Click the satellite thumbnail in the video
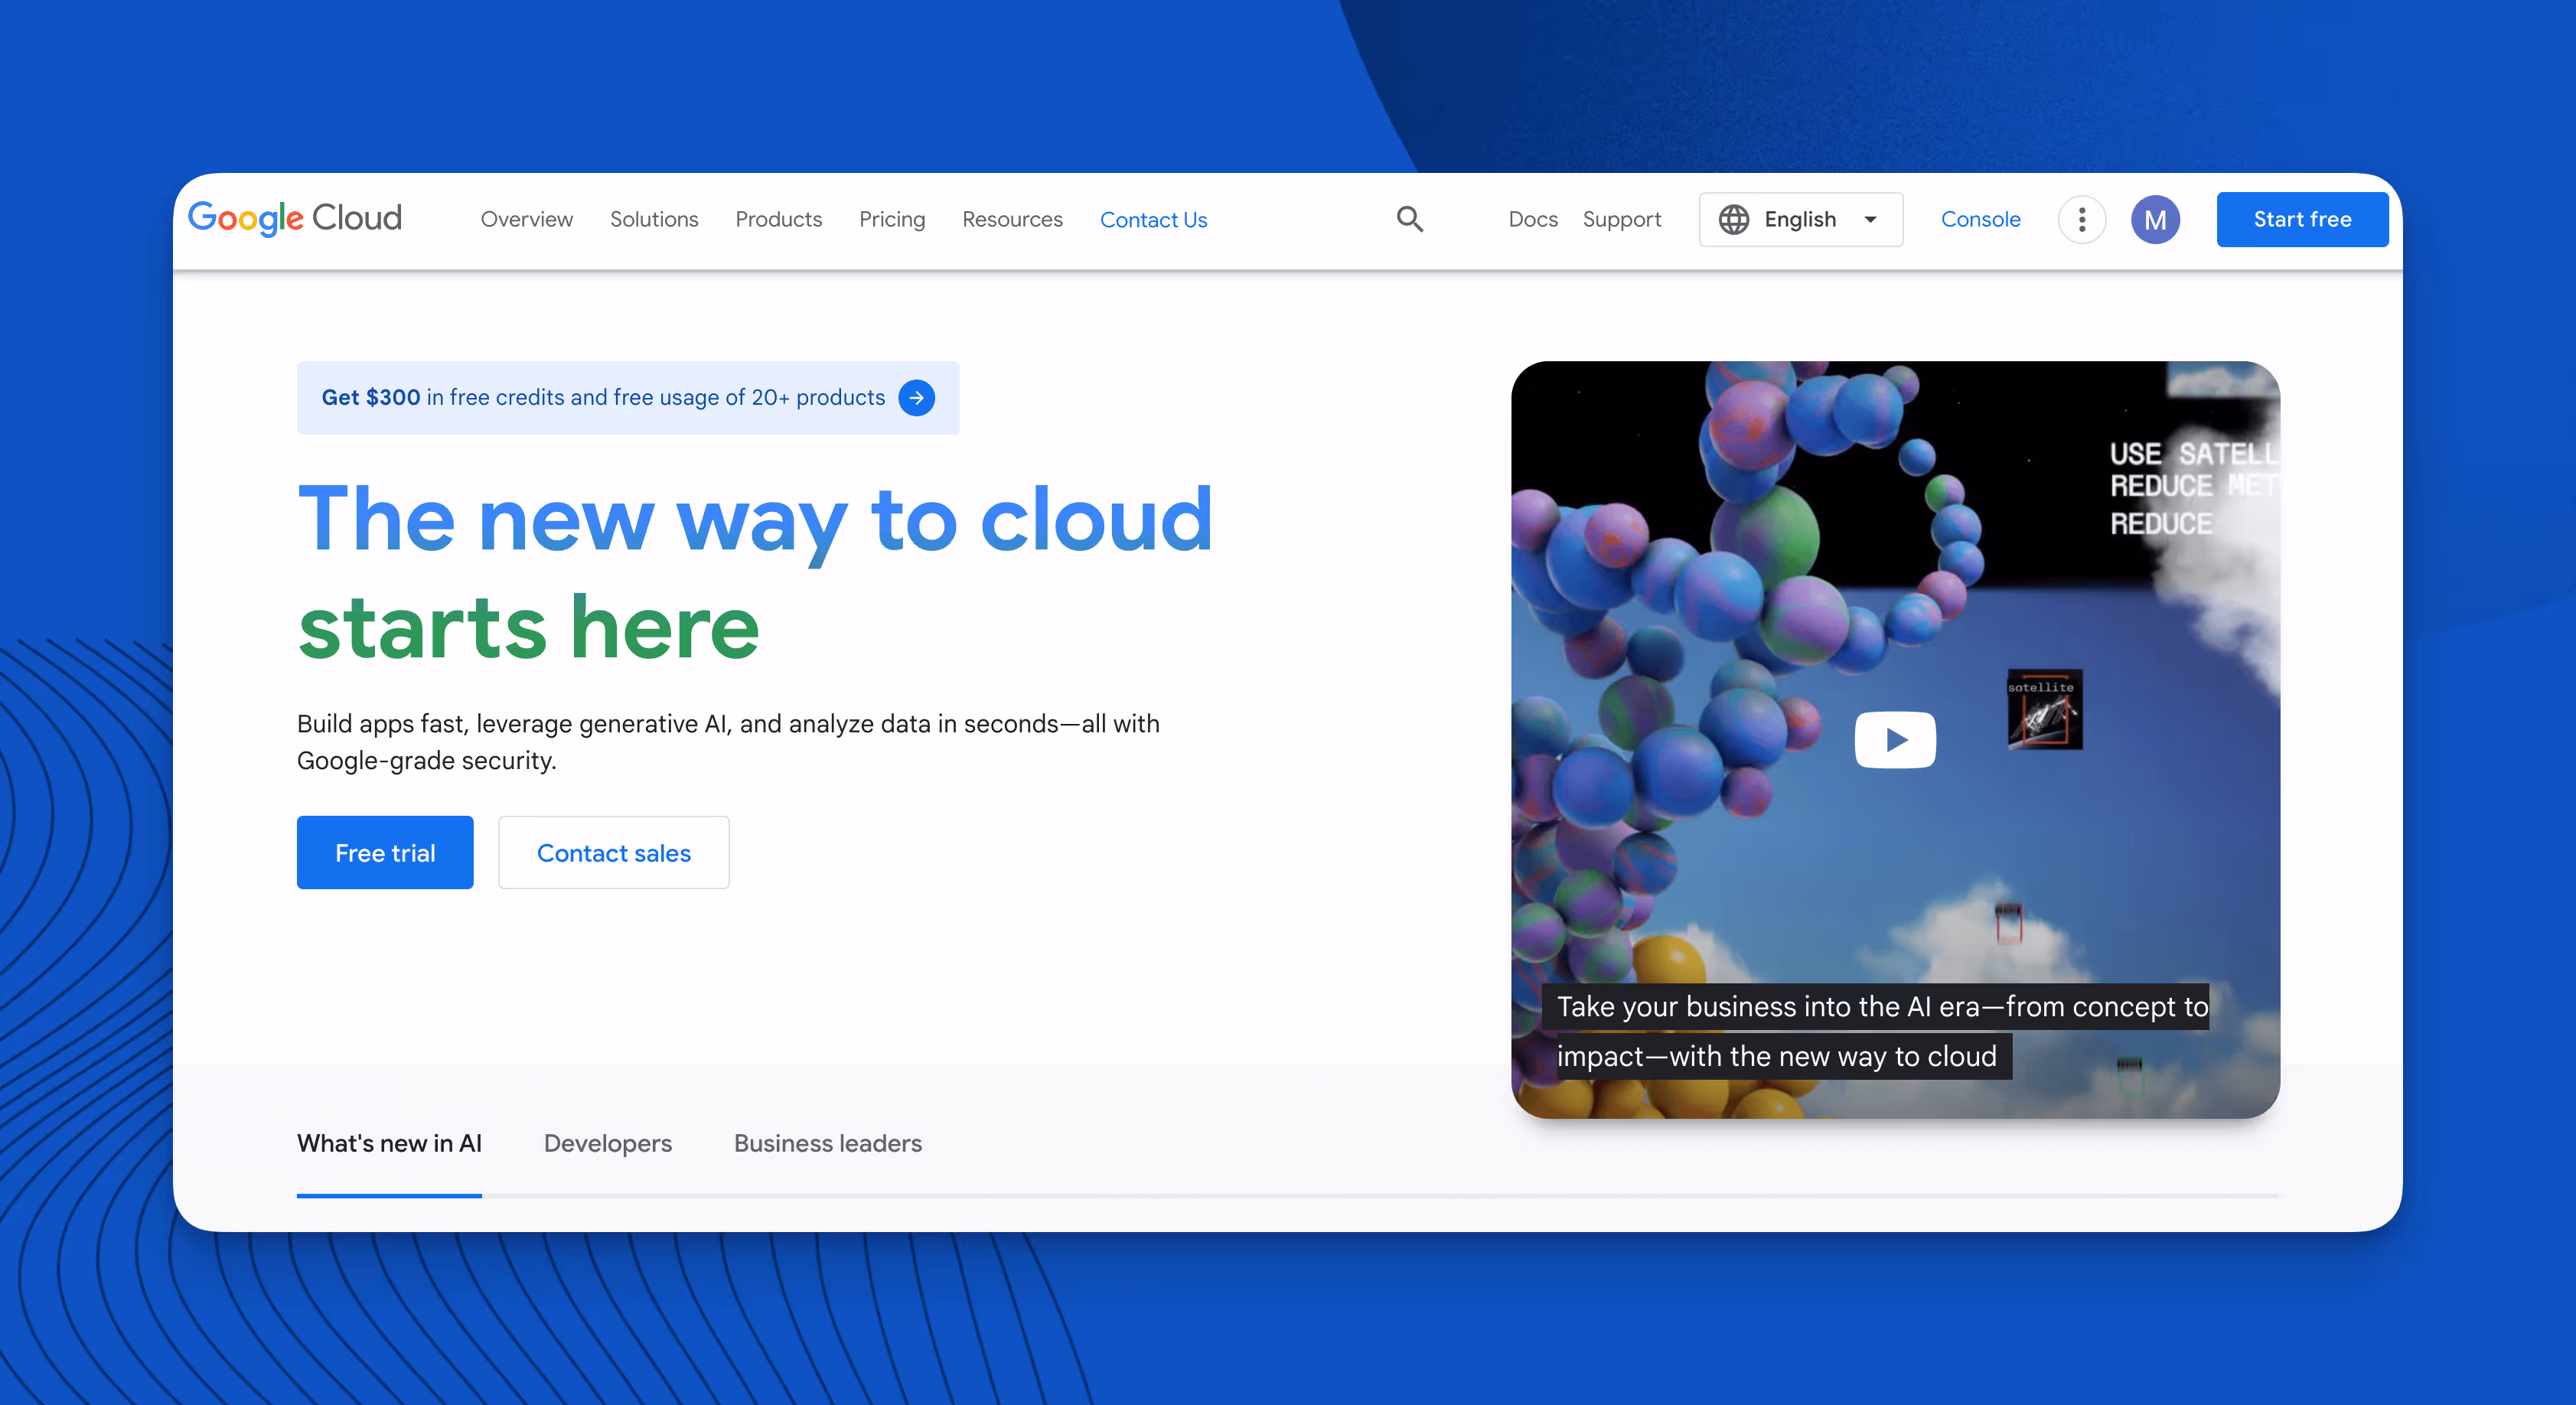Viewport: 2576px width, 1405px height. click(2044, 709)
